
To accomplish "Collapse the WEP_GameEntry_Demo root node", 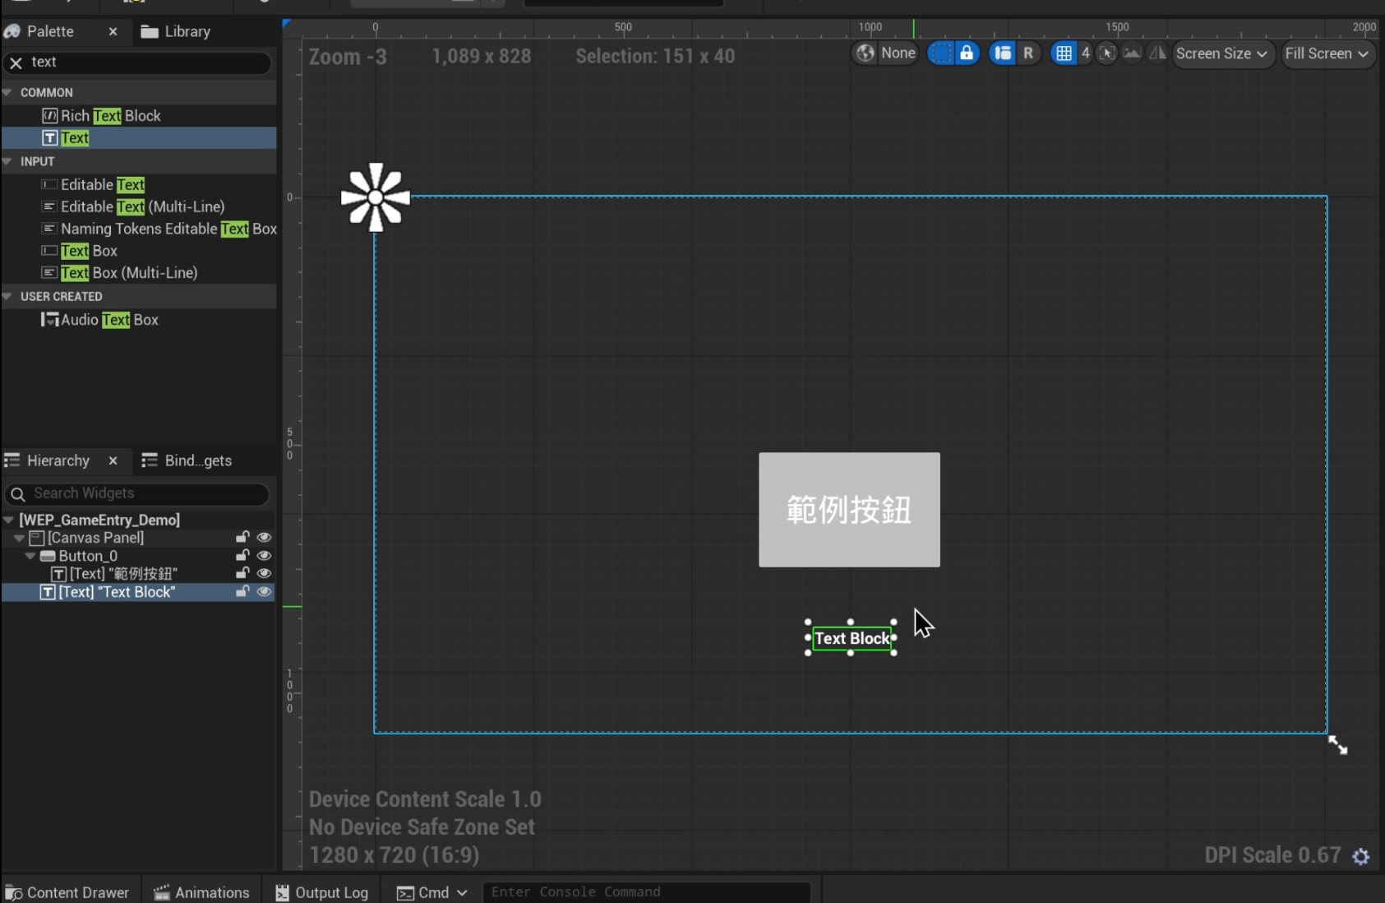I will 8,520.
